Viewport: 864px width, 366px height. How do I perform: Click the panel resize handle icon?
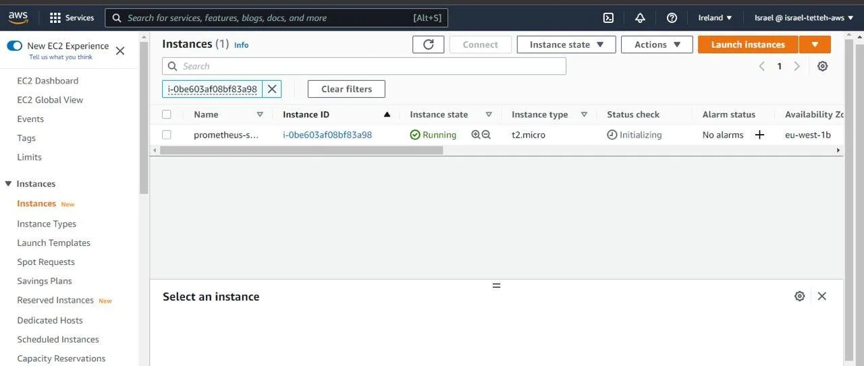[496, 285]
